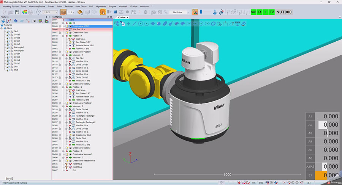
Task: Select the 3D-View tab
Action: point(122,17)
